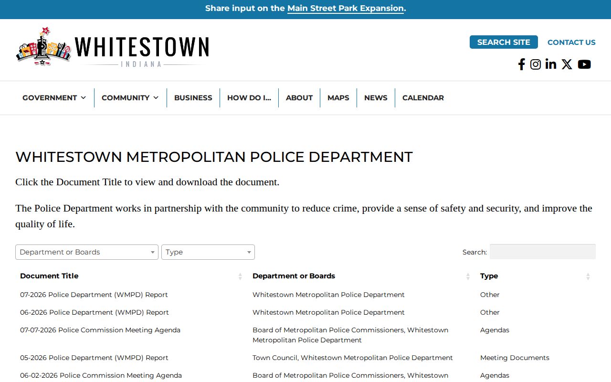Open the About menu item
This screenshot has height=382, width=611.
(299, 98)
